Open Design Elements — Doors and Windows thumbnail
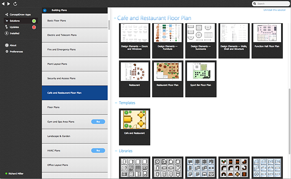 coord(135,41)
